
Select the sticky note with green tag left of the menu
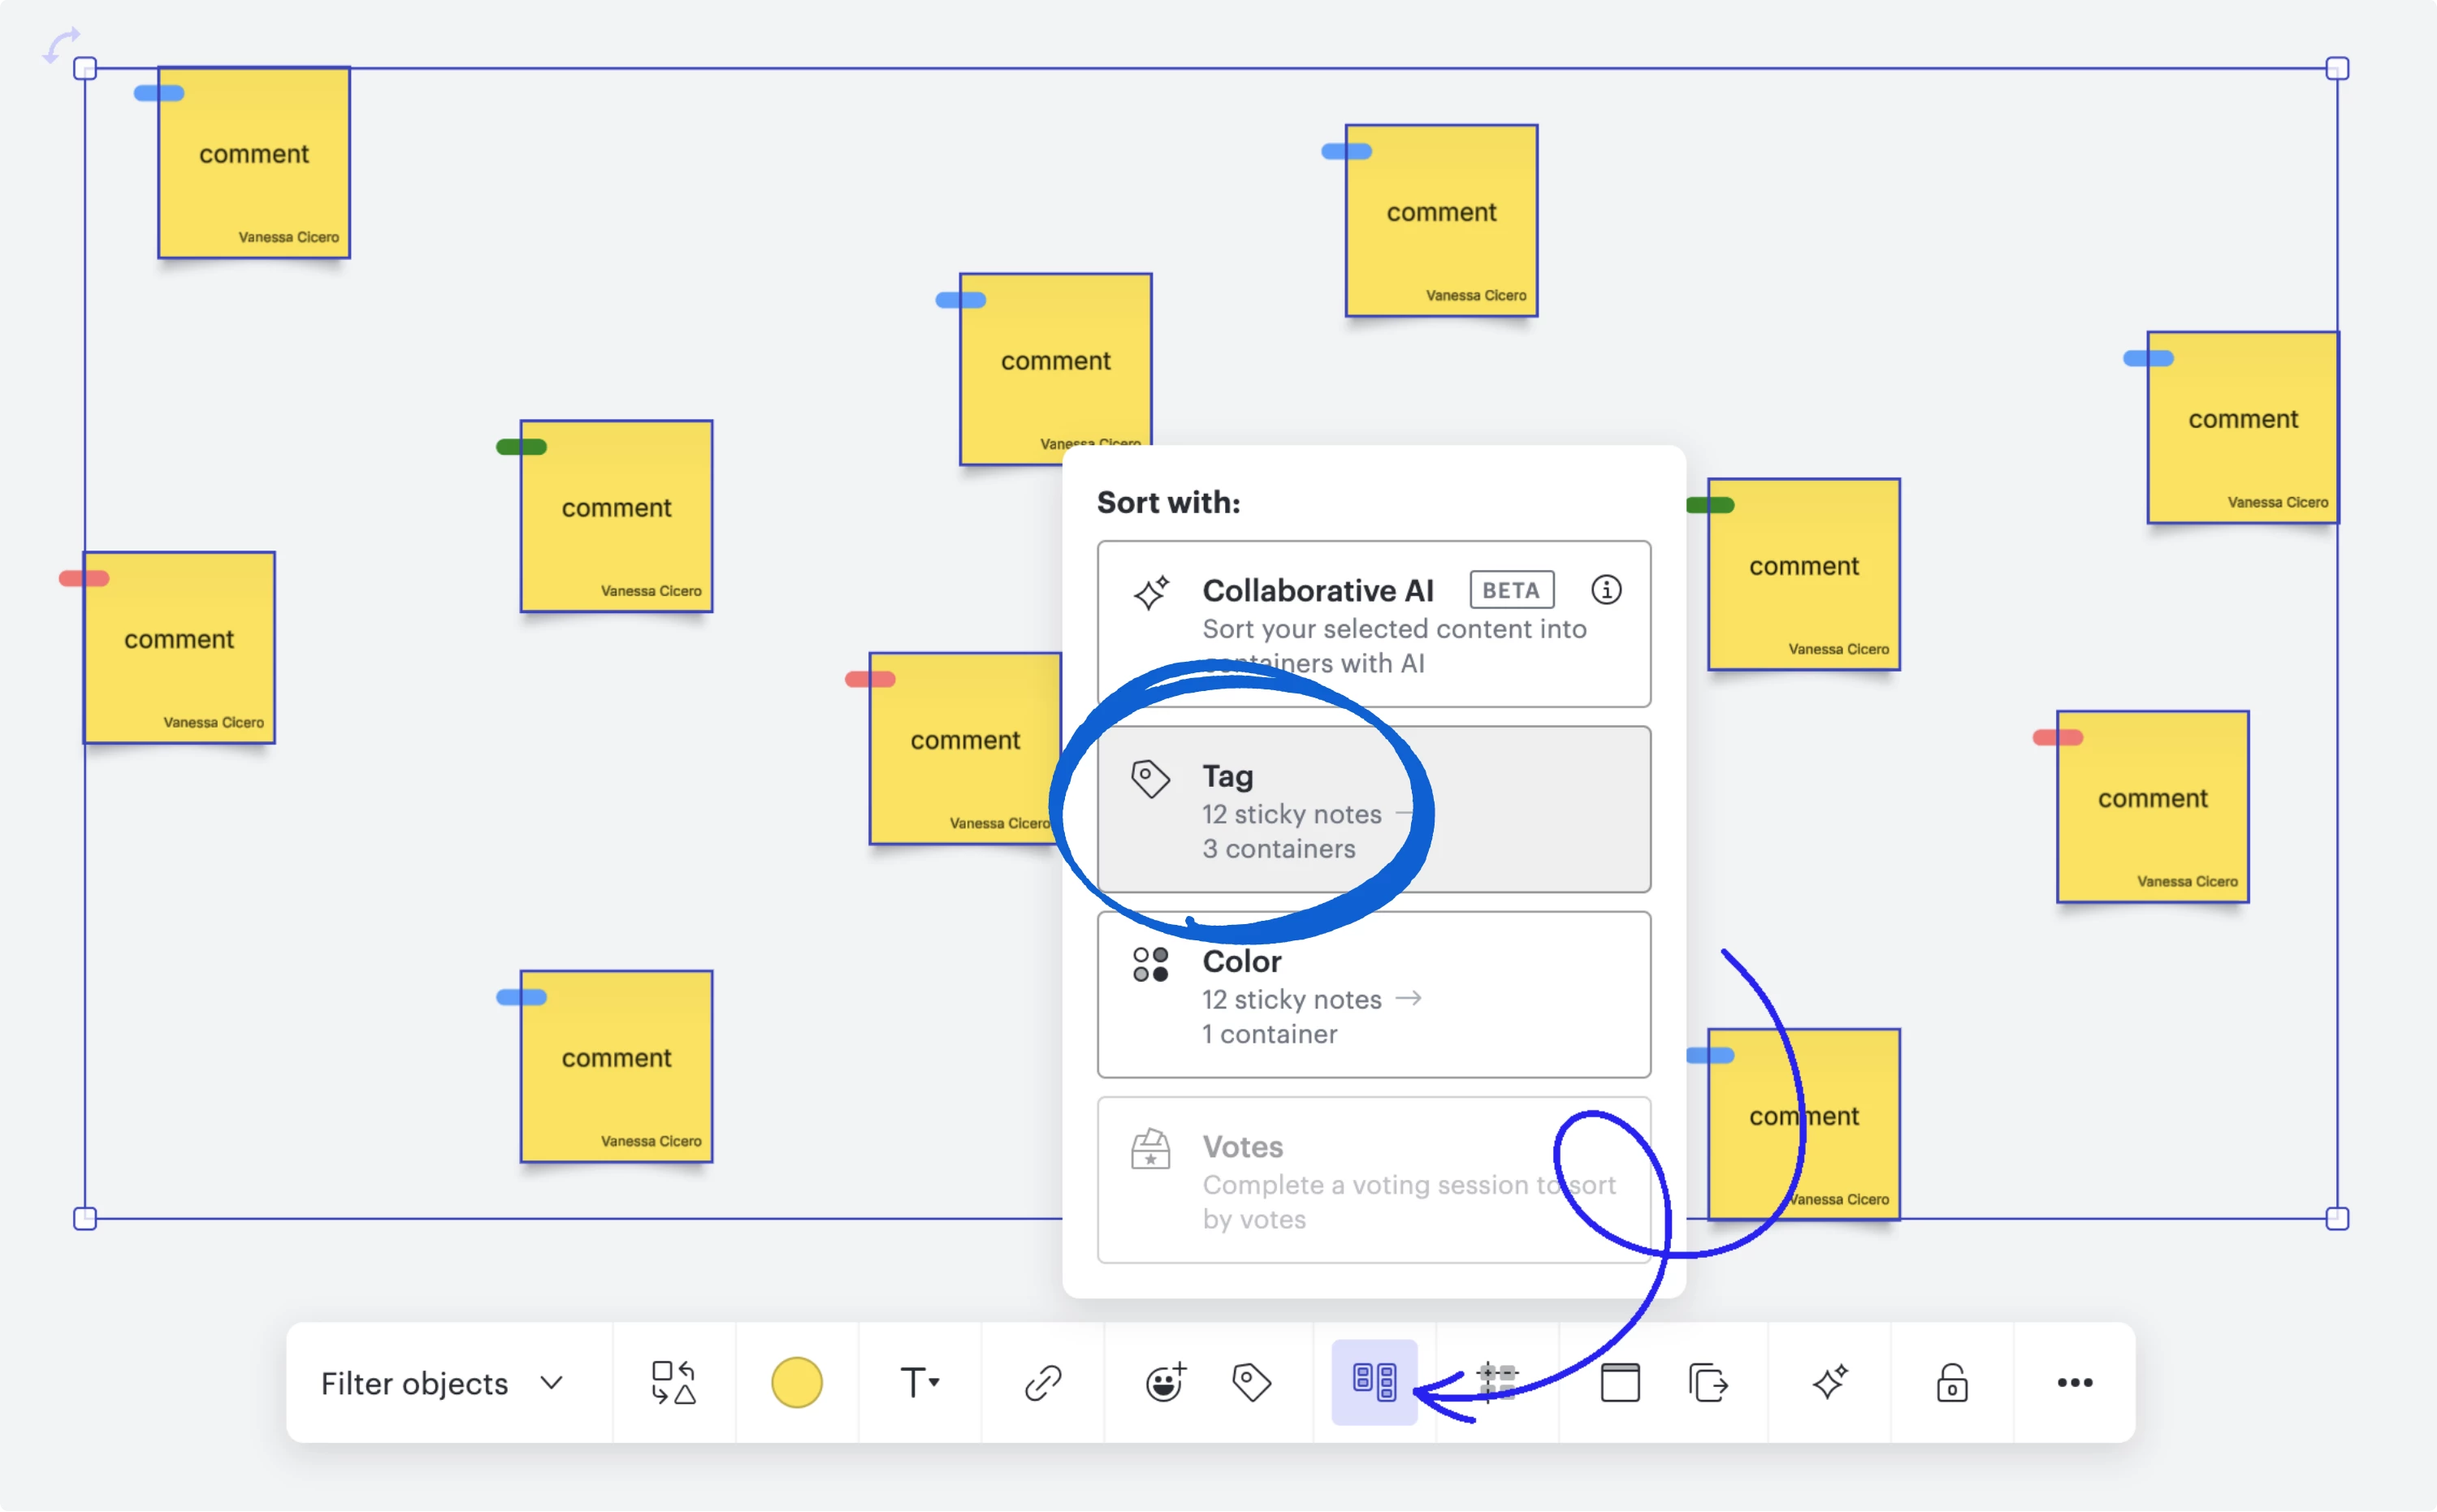point(617,516)
